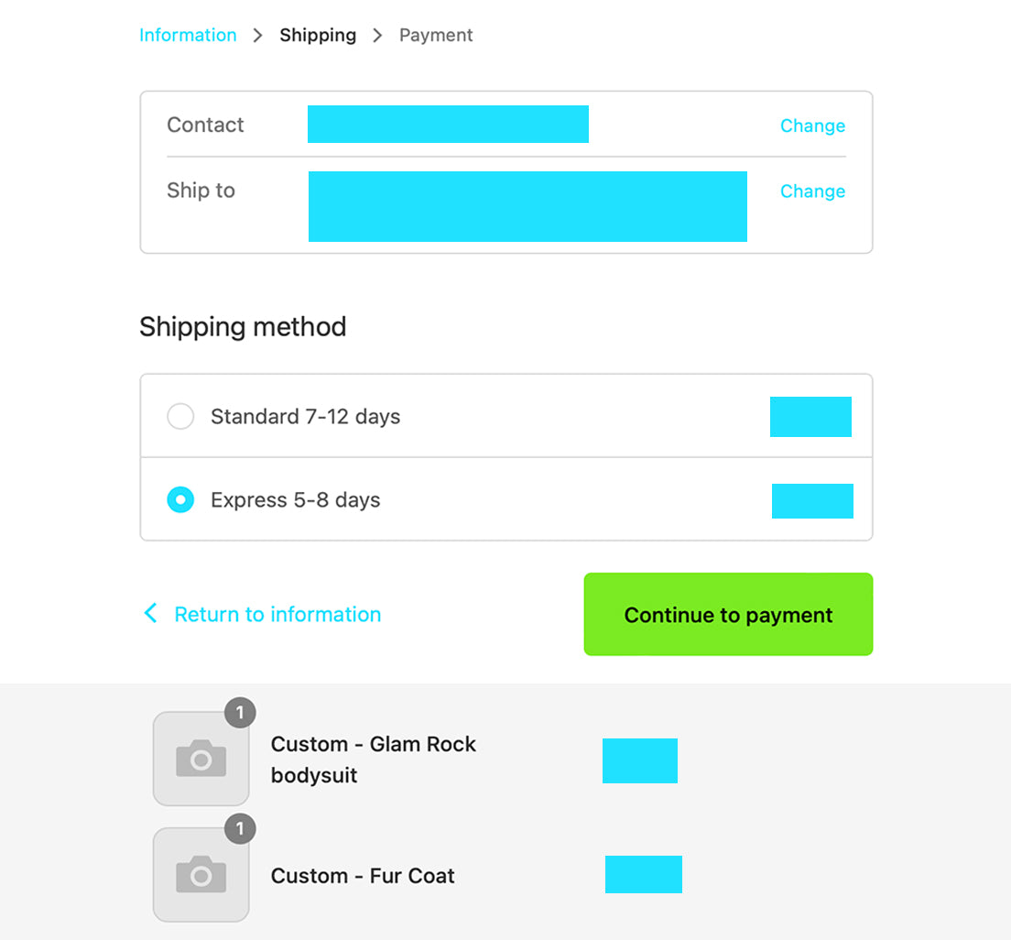Screen dimensions: 1011x940
Task: Select the Standard 7-12 days radio button
Action: [x=180, y=416]
